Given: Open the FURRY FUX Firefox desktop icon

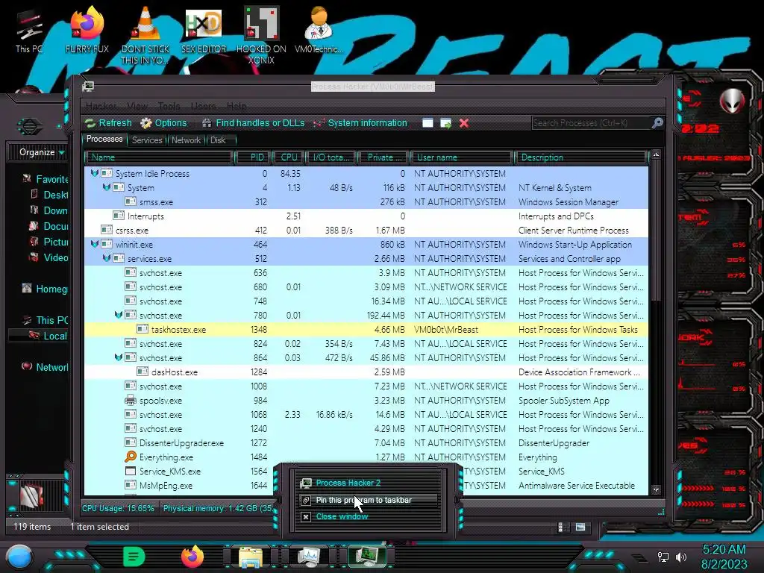Looking at the screenshot, I should pos(87,31).
